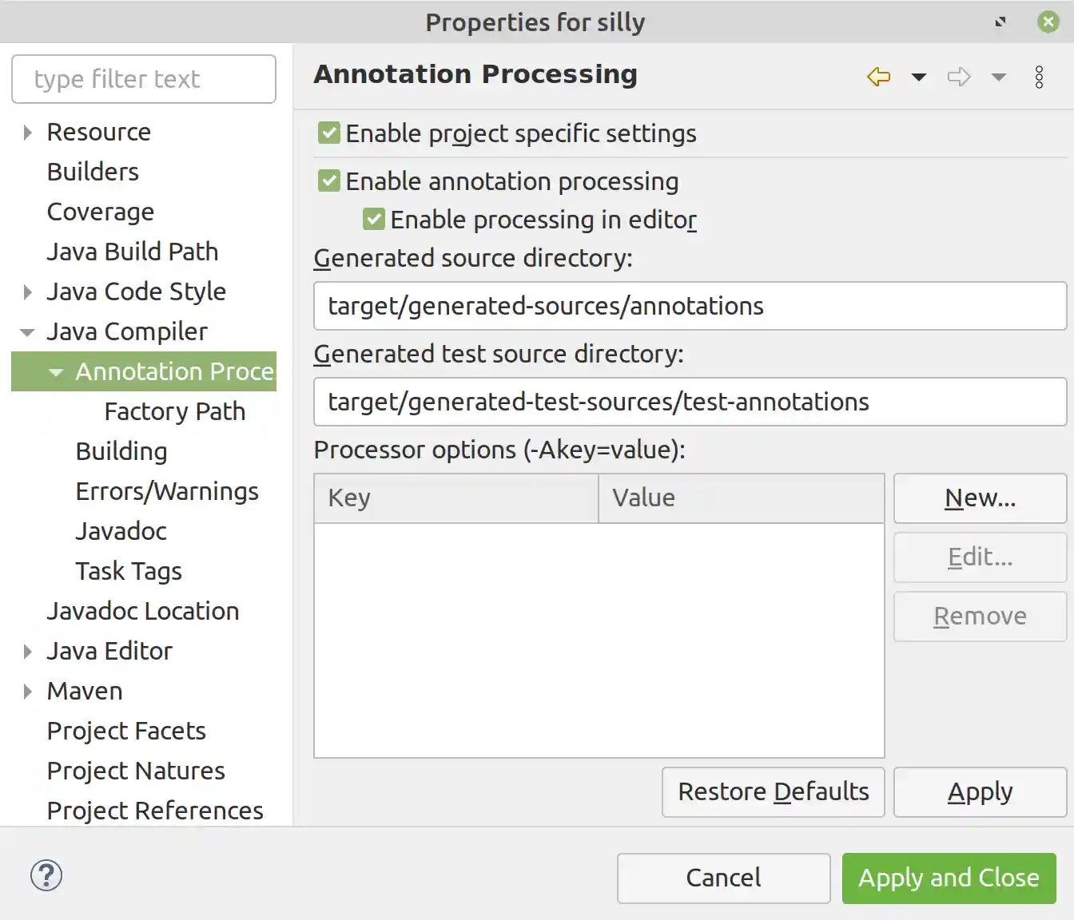Click the forward navigation arrow icon
Image resolution: width=1074 pixels, height=920 pixels.
coord(958,77)
